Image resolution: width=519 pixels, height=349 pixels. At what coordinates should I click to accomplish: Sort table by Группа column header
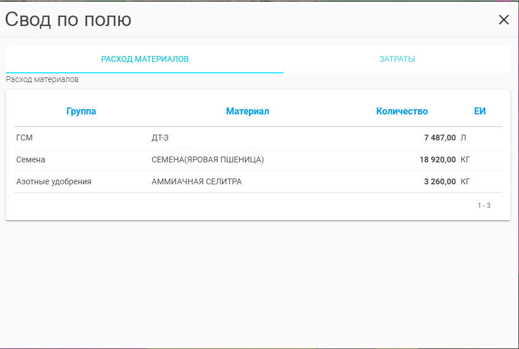tap(81, 112)
